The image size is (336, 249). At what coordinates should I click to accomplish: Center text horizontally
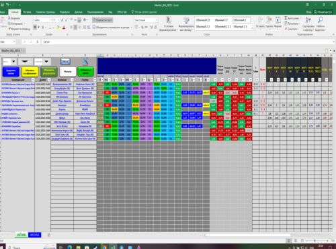coord(75,27)
